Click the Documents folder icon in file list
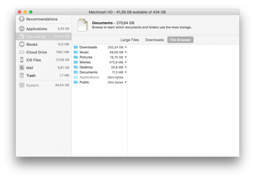Viewport: 255px width, 179px height. pyautogui.click(x=76, y=72)
